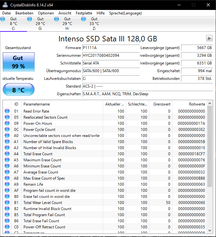Click the status icon for Average Erase Count
Screen dimensions: 216x237
tap(7, 172)
